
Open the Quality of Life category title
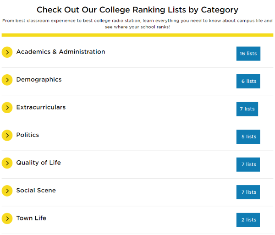coord(38,163)
